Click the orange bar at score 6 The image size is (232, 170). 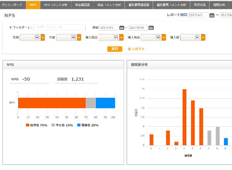[x=201, y=127]
